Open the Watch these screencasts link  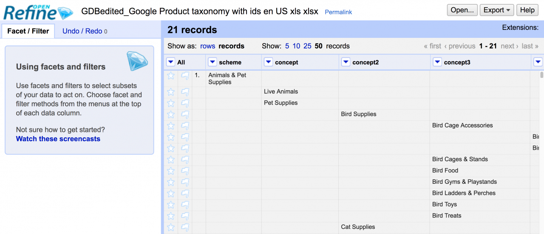(58, 139)
